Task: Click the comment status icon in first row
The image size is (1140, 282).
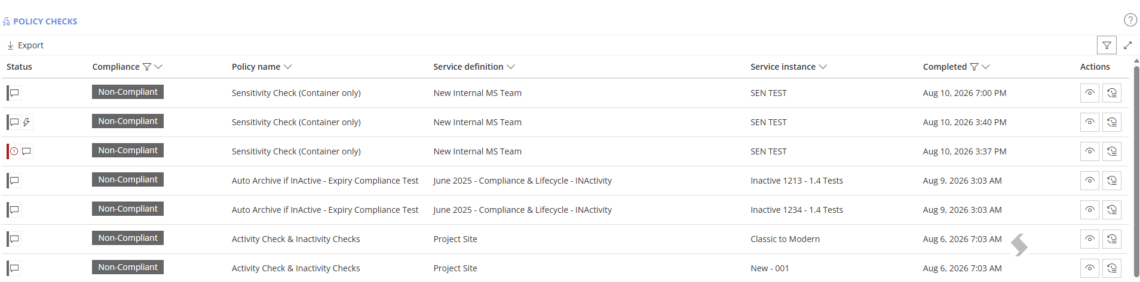Action: pyautogui.click(x=15, y=93)
